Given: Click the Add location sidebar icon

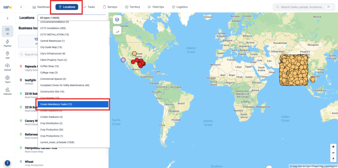Looking at the screenshot, I should coord(8,55).
